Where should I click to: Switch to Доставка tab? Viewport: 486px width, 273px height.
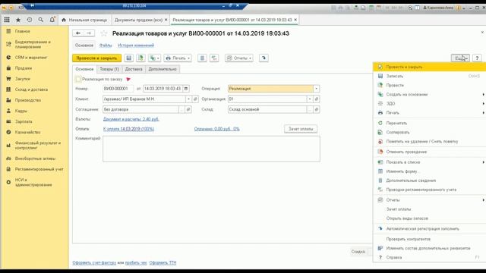pyautogui.click(x=134, y=69)
